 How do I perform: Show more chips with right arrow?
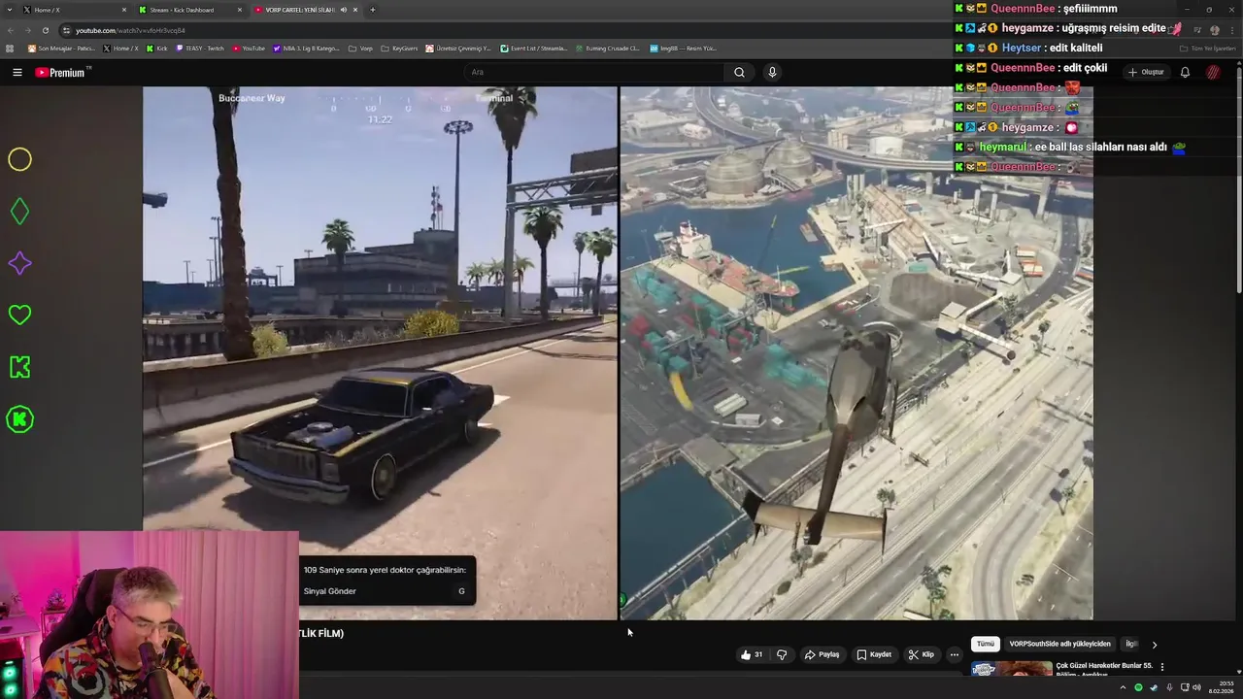click(x=1154, y=644)
